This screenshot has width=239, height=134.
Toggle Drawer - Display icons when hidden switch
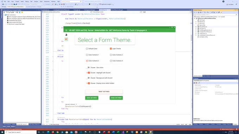(x=88, y=83)
